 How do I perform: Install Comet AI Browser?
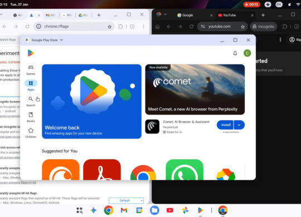click(x=225, y=125)
